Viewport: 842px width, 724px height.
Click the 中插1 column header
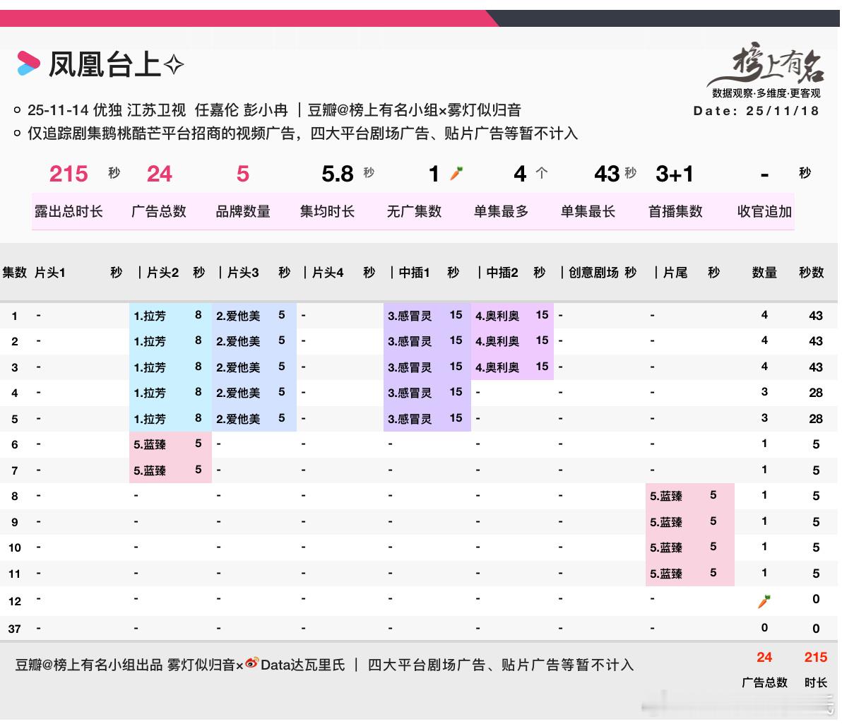tap(414, 273)
